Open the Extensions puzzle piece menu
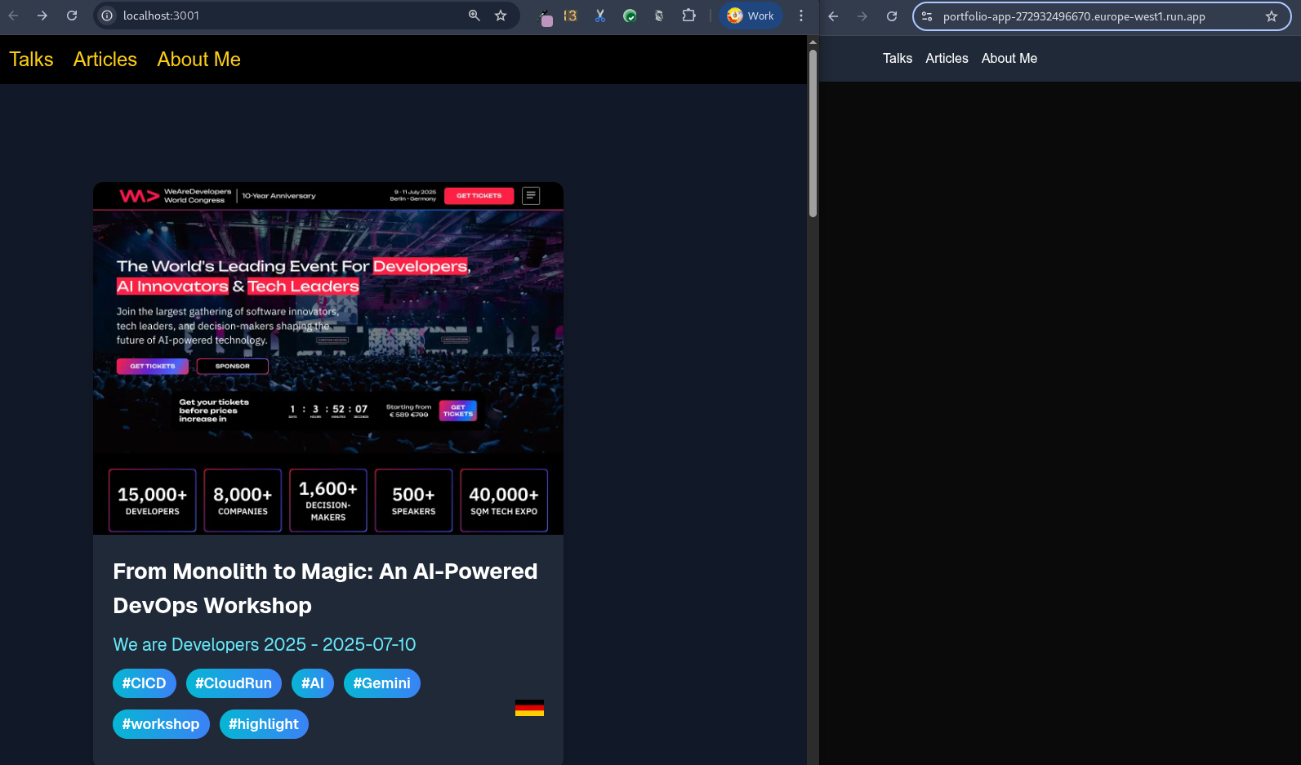1301x765 pixels. coord(688,16)
